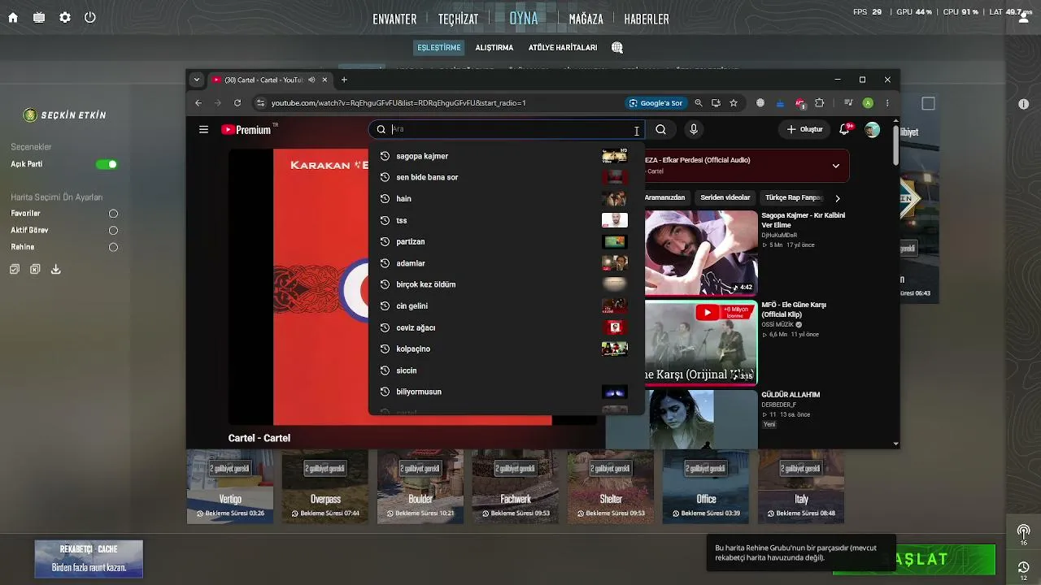This screenshot has width=1041, height=585.
Task: Open the YouTube hamburger guide menu
Action: (203, 129)
